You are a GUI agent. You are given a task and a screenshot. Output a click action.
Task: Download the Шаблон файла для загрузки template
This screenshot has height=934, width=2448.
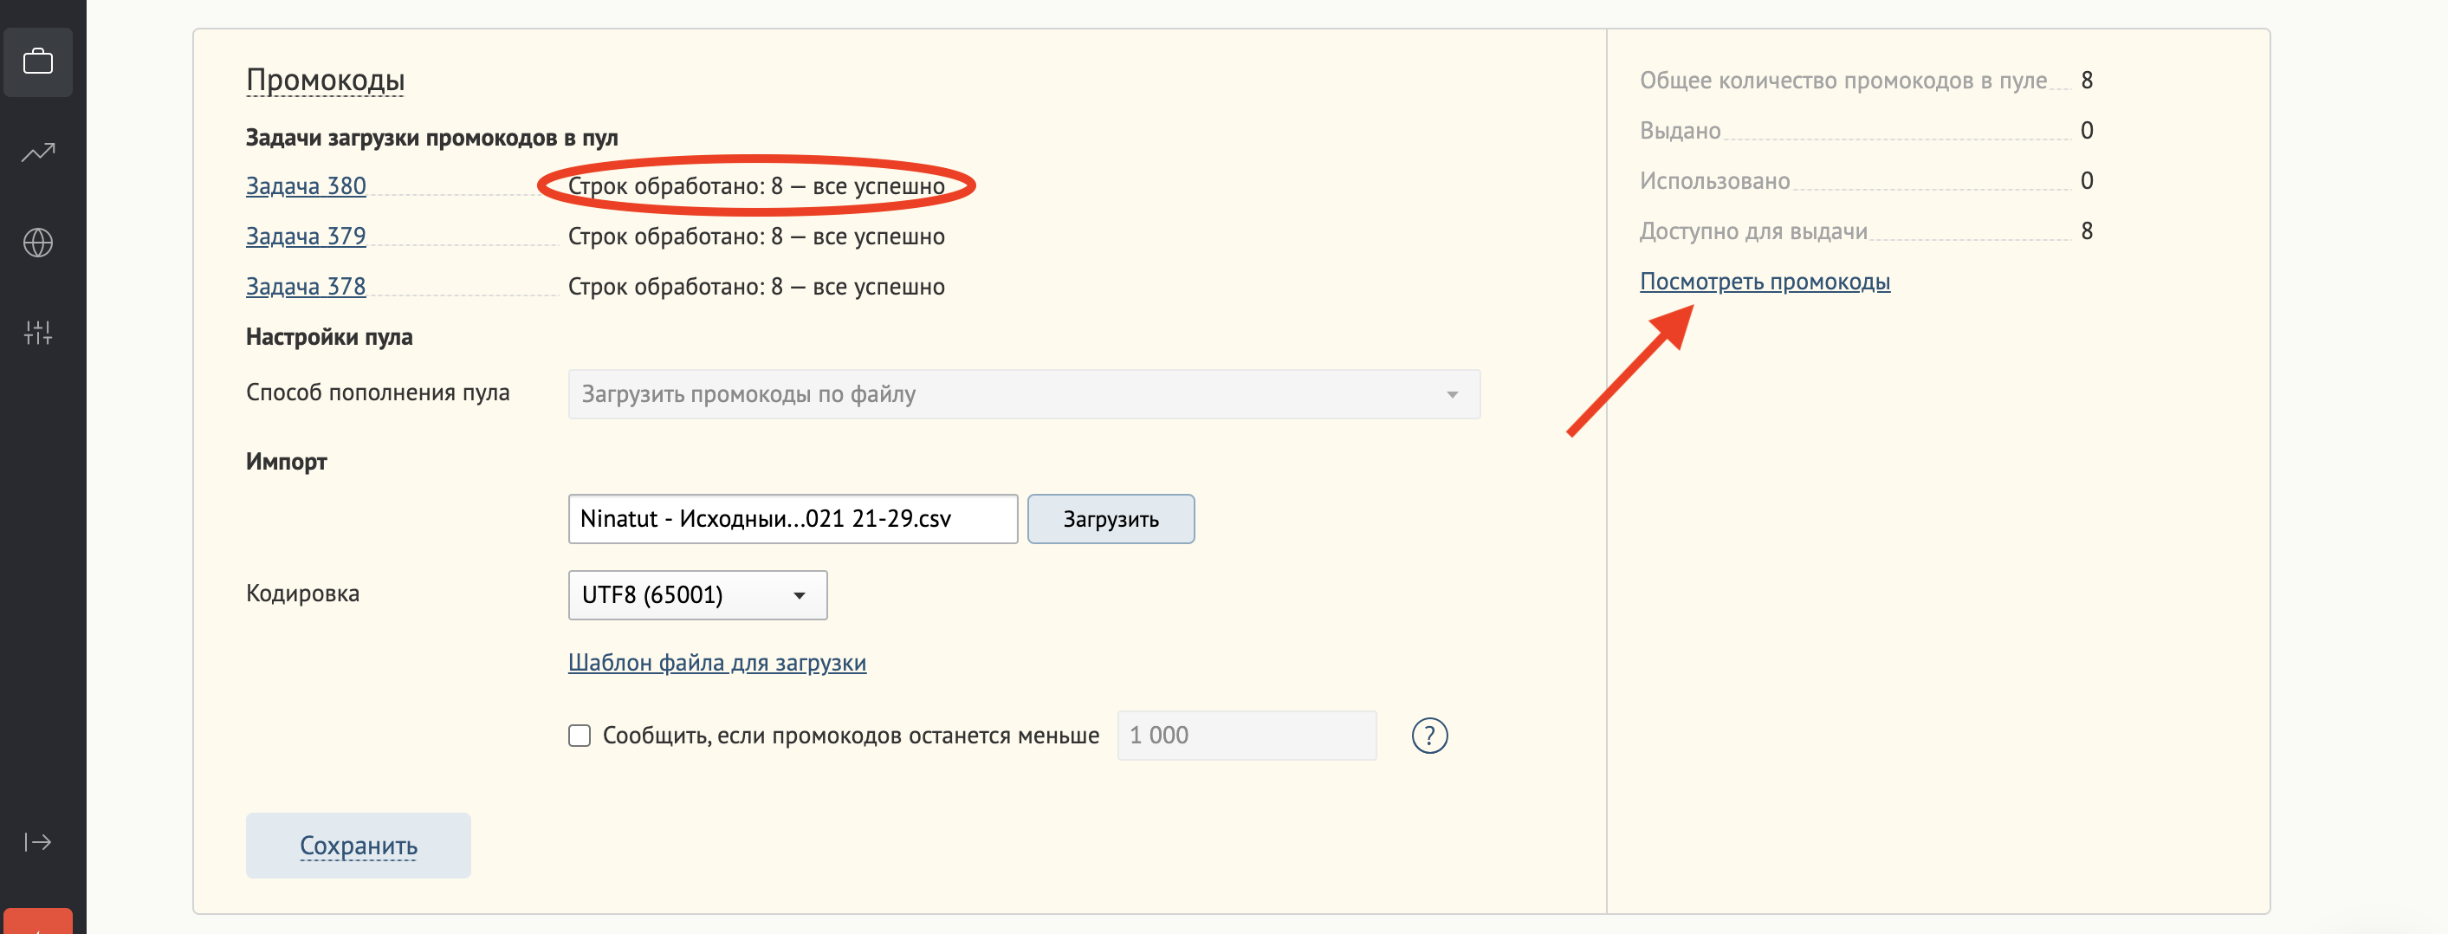click(x=717, y=662)
